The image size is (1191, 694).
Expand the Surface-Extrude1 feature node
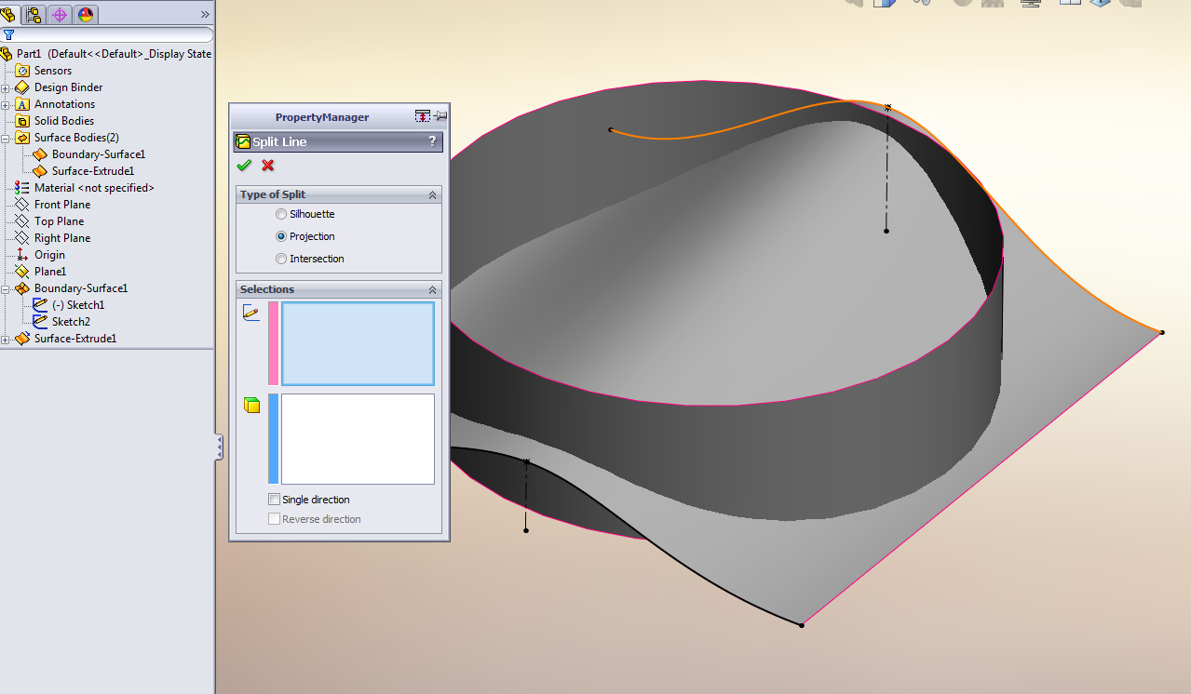[x=6, y=339]
